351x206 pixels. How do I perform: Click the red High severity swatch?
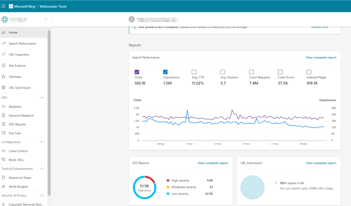(x=168, y=180)
